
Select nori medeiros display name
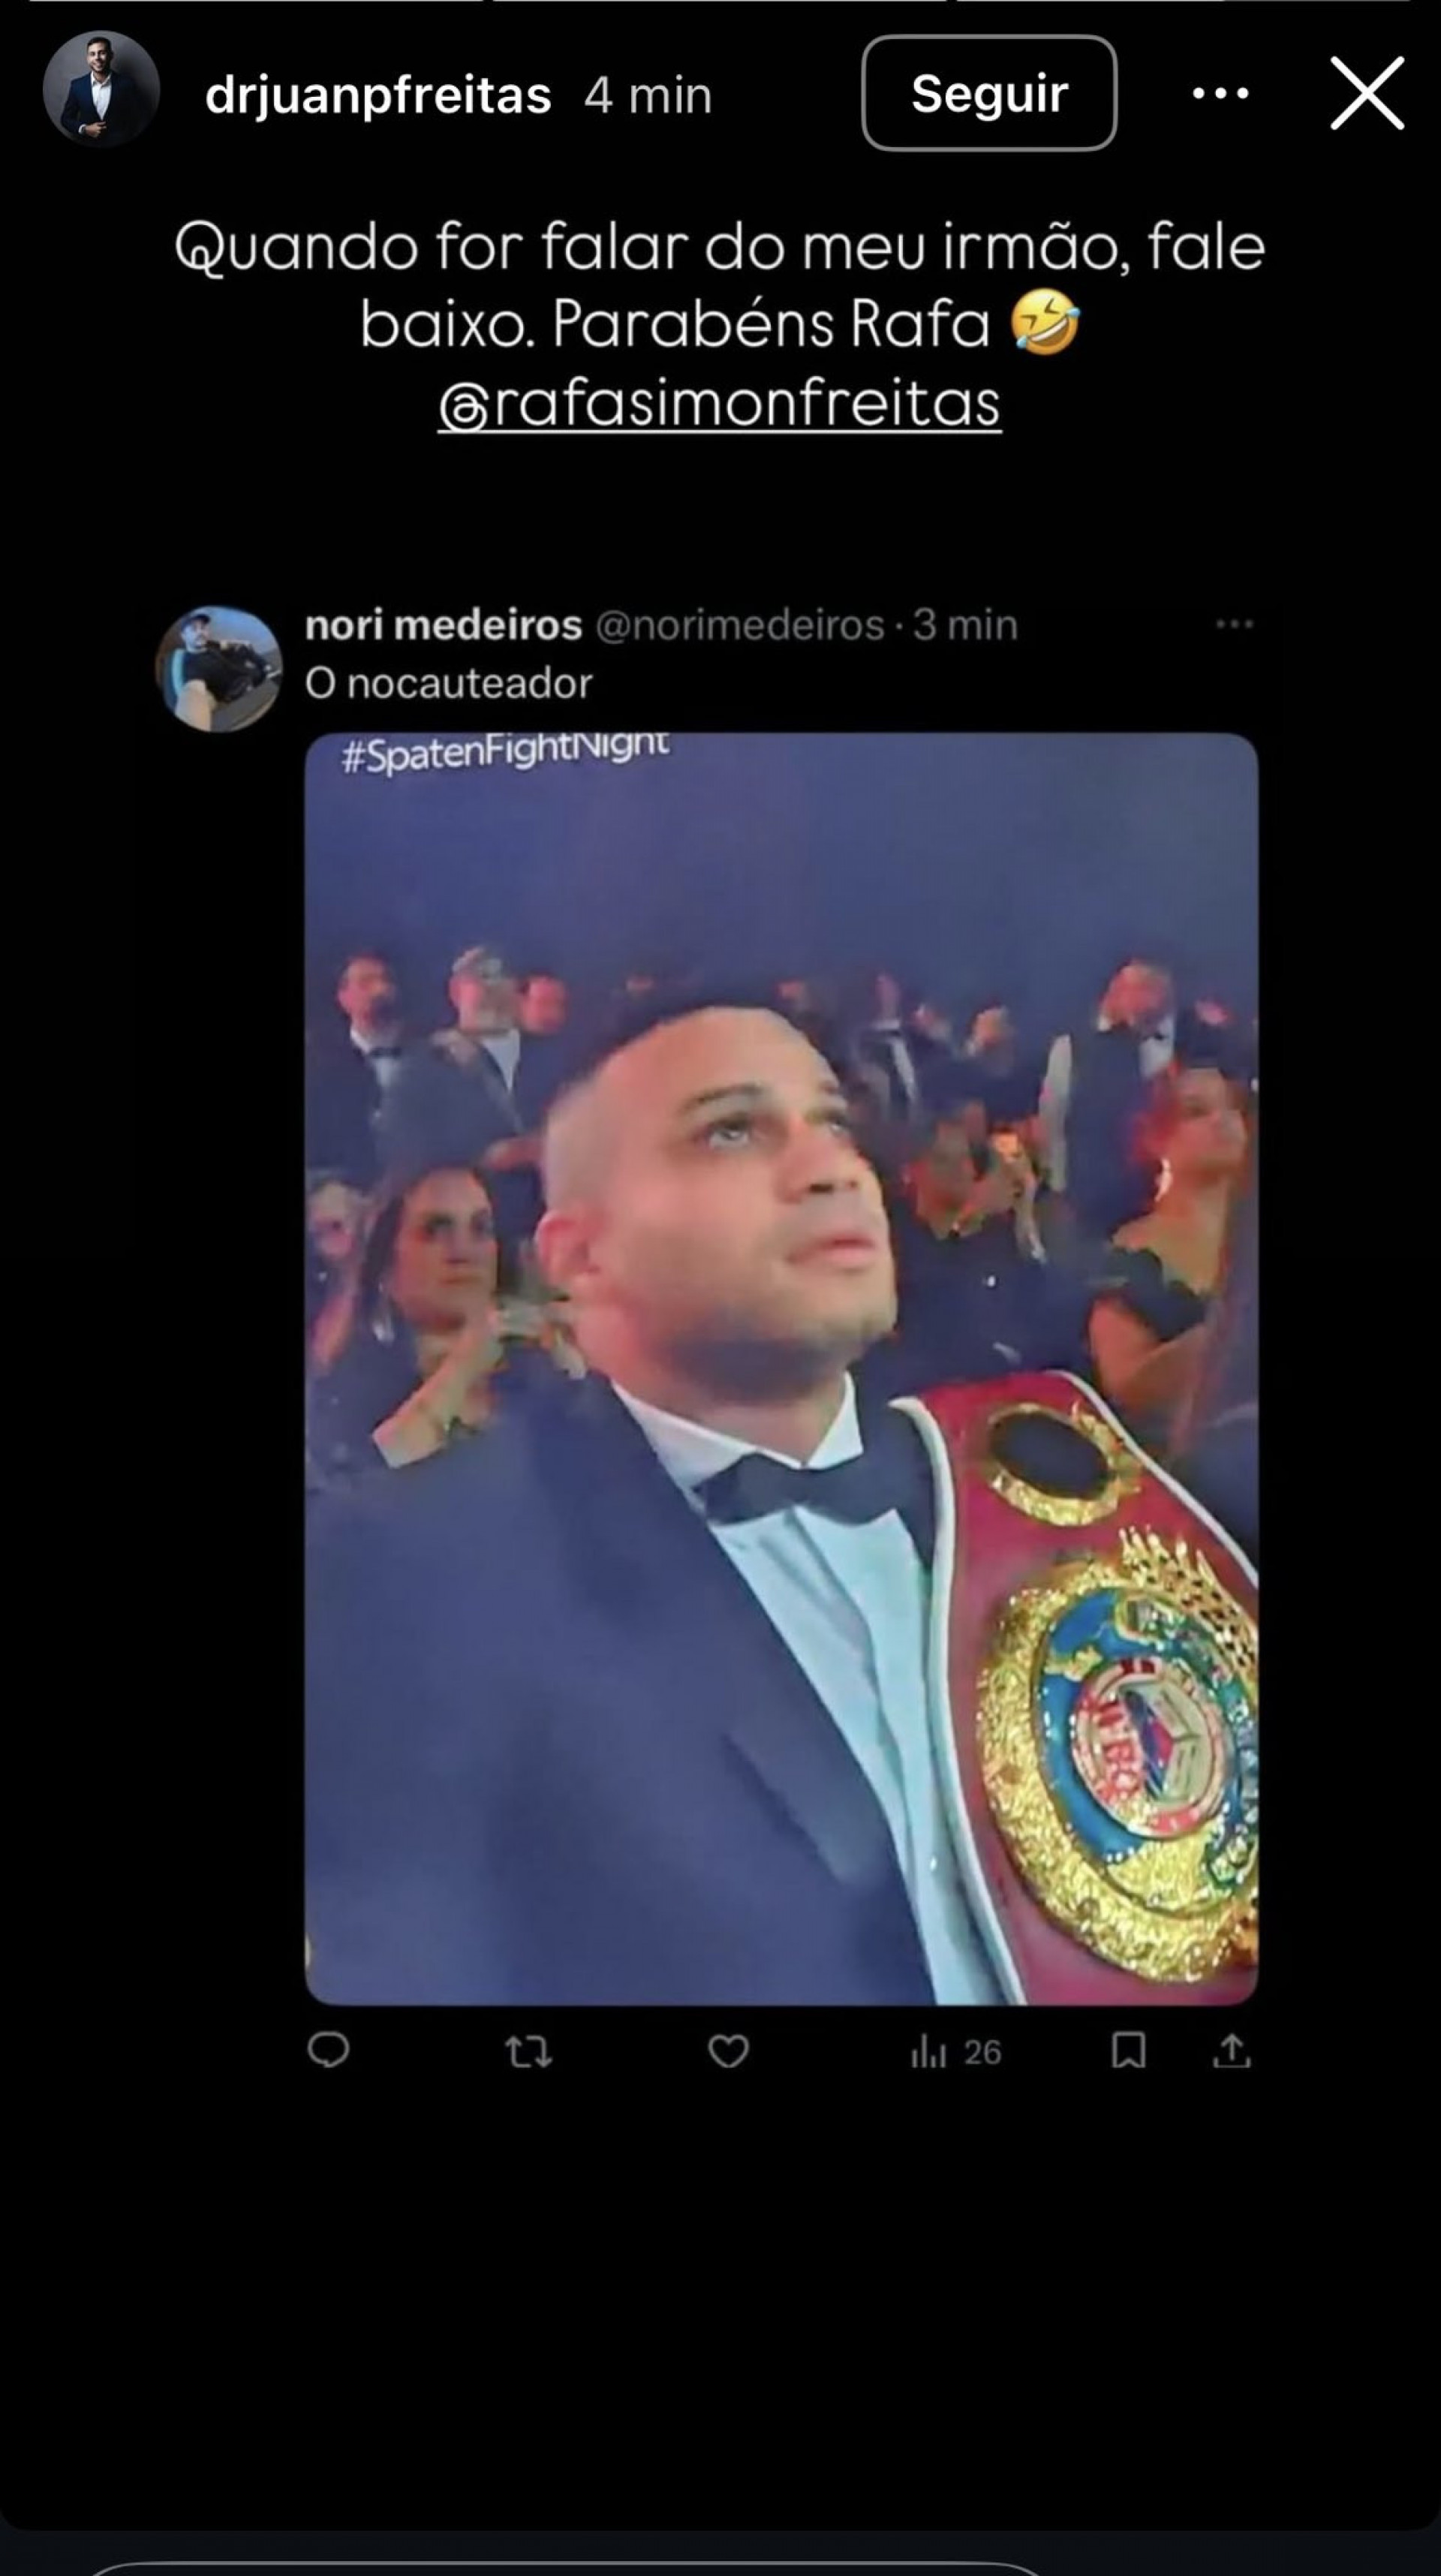[x=443, y=625]
